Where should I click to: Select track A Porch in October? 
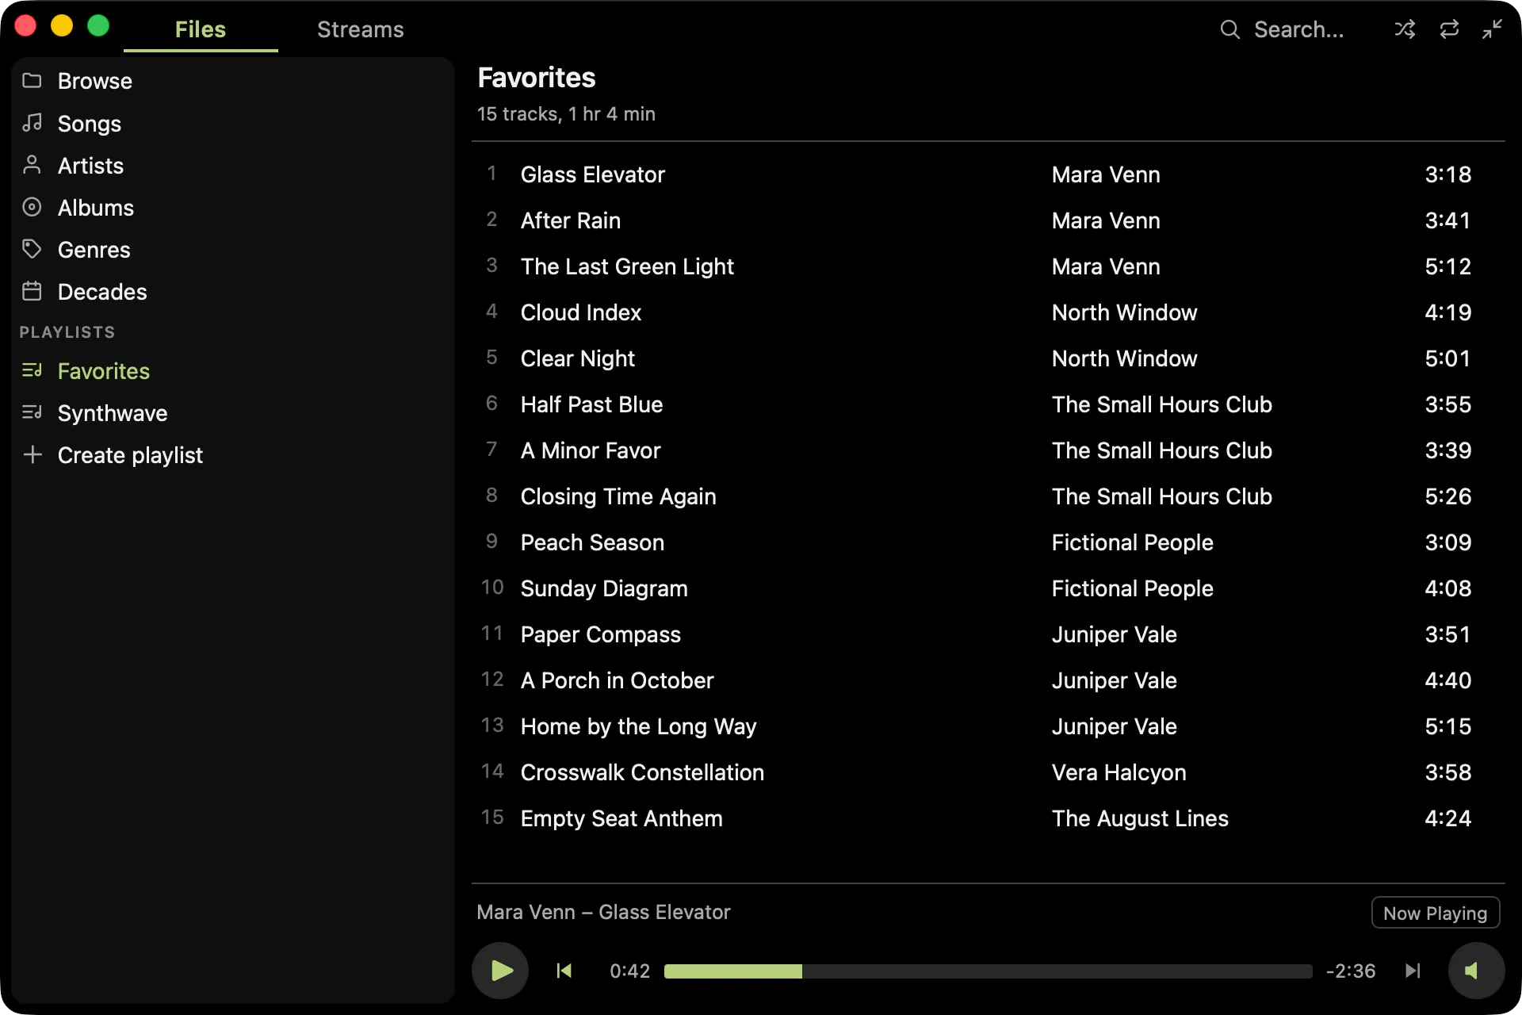[x=988, y=680]
